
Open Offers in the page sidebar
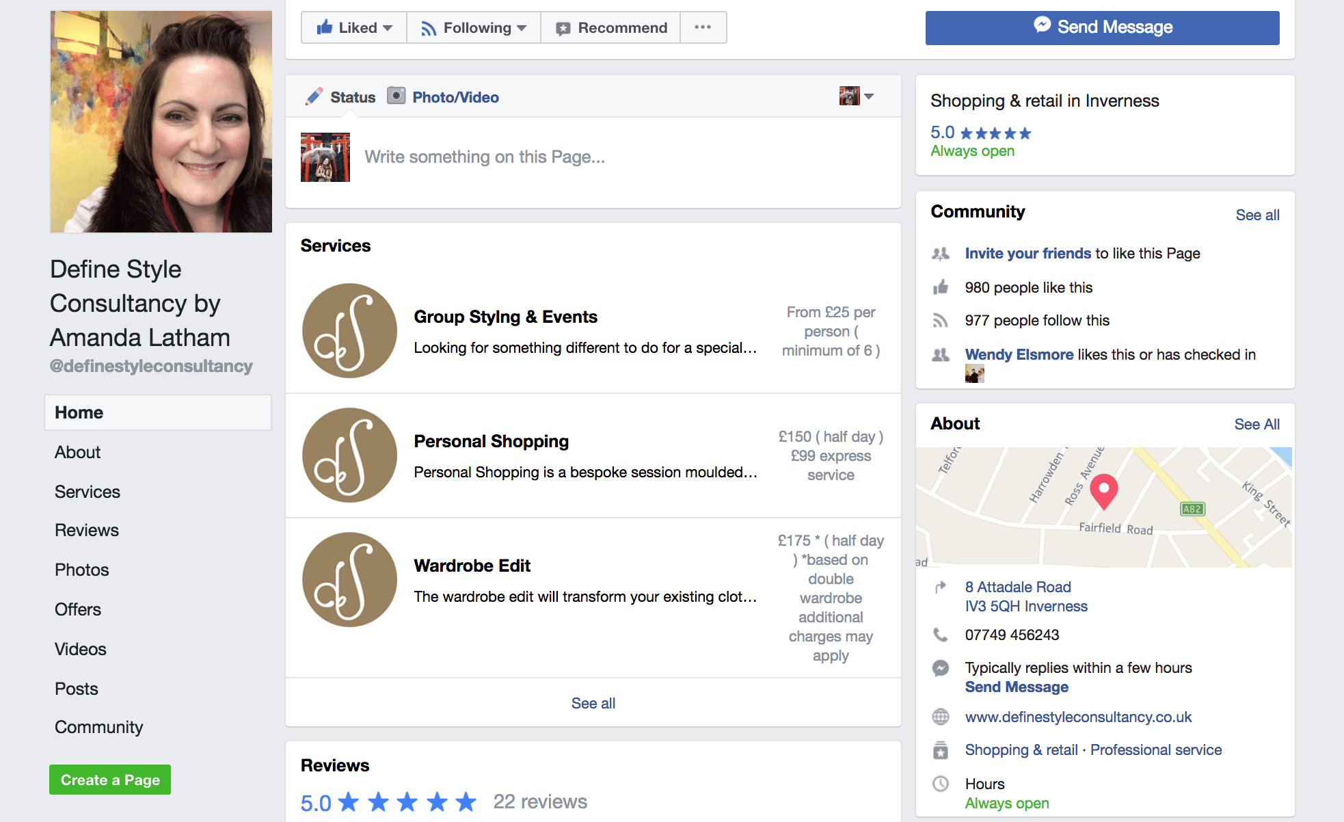tap(78, 609)
